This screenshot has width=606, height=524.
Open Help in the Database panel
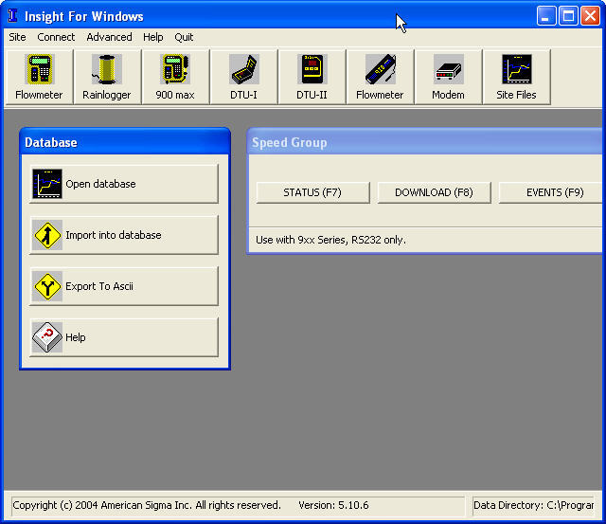[x=124, y=337]
